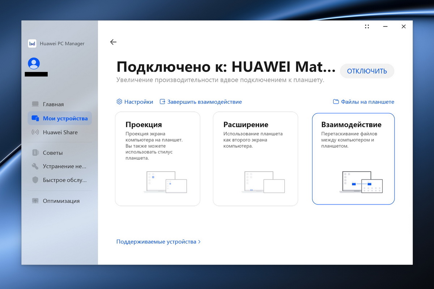Open the four-dot window options menu
Viewport: 434px width, 289px height.
click(367, 26)
